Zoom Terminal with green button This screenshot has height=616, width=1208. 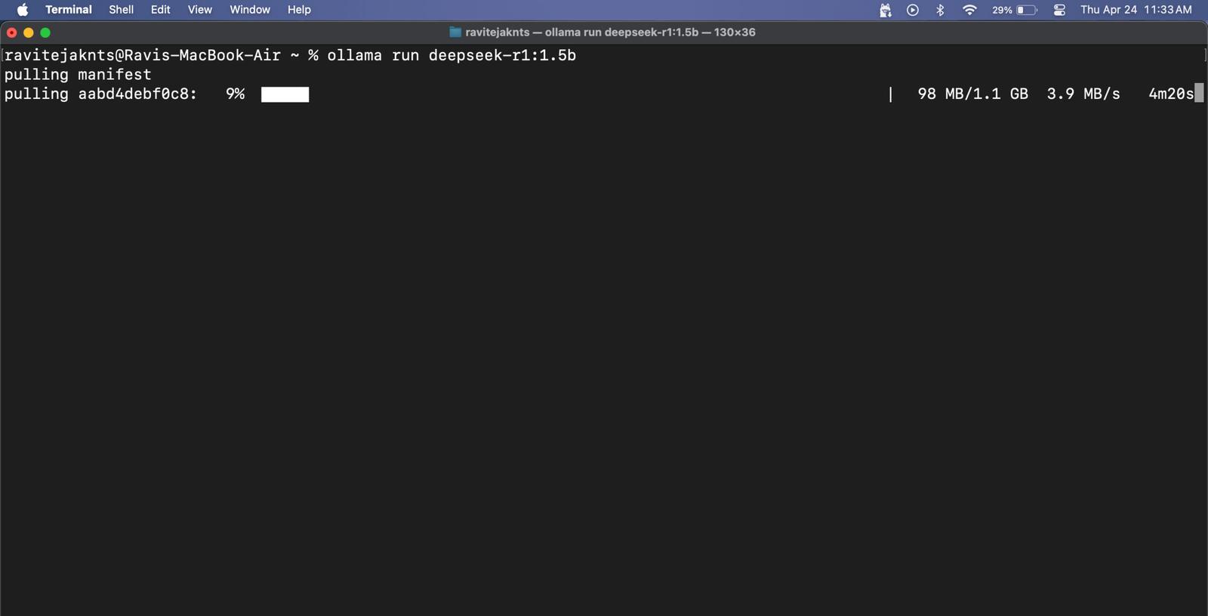point(45,32)
